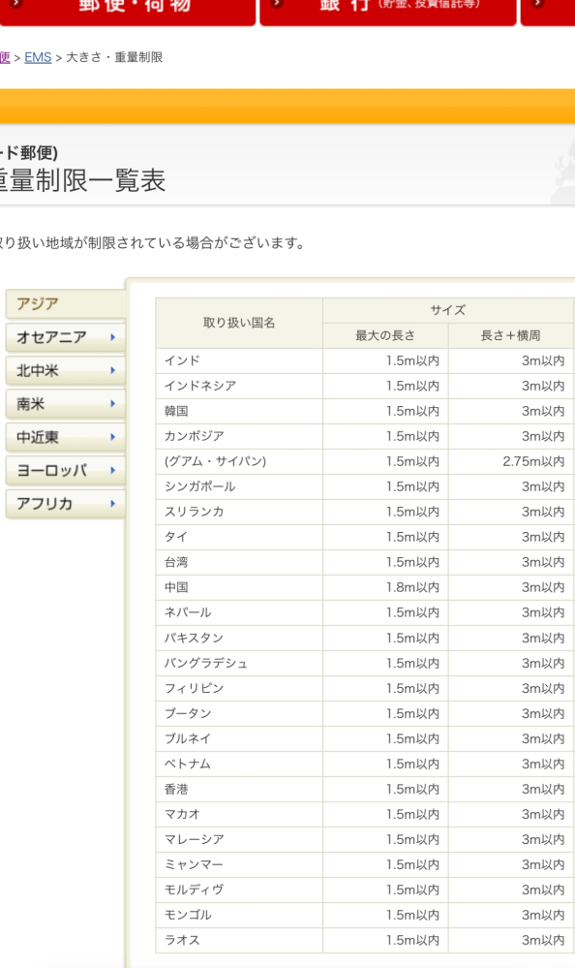Click the 長さ＋横周 column header
The width and height of the screenshot is (575, 968).
click(x=511, y=336)
